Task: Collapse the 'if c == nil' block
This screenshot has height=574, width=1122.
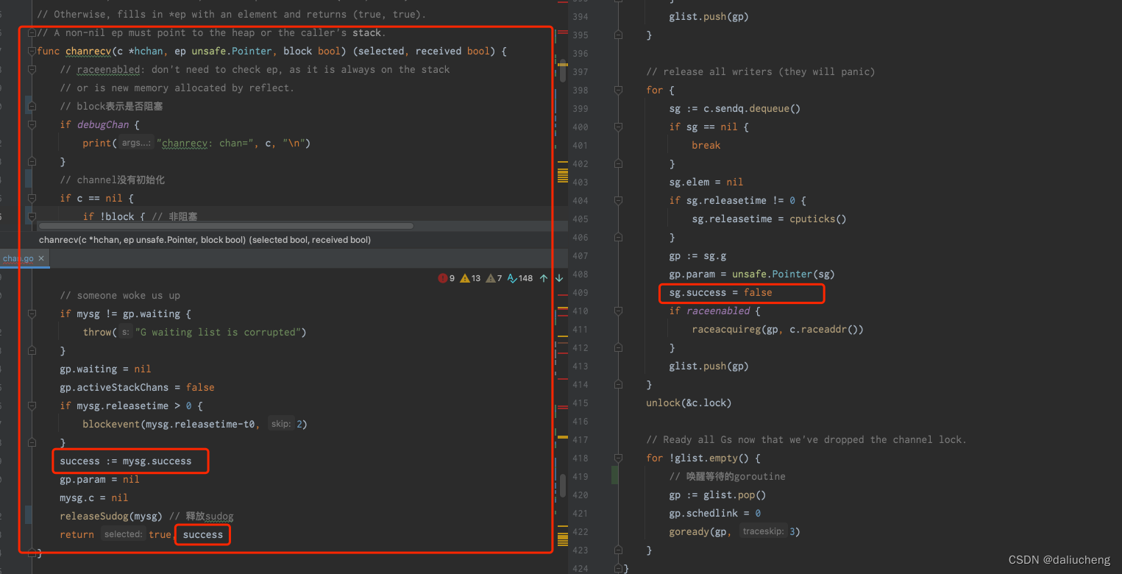Action: 32,198
